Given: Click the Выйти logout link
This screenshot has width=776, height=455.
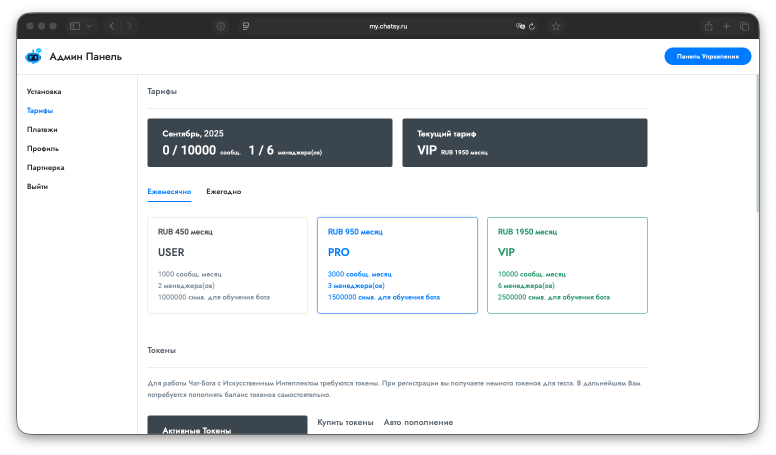Looking at the screenshot, I should [37, 186].
